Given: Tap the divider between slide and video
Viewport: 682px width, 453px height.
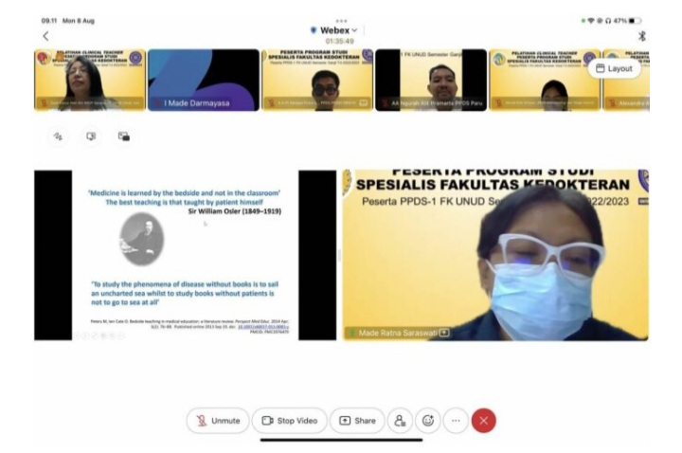Looking at the screenshot, I should coord(339,255).
